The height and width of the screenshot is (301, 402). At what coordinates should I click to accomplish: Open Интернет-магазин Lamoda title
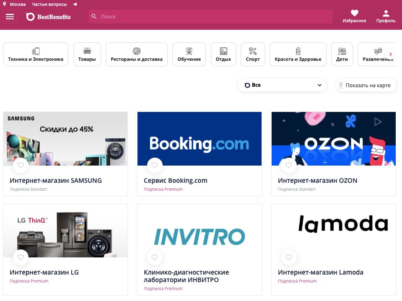pos(321,272)
